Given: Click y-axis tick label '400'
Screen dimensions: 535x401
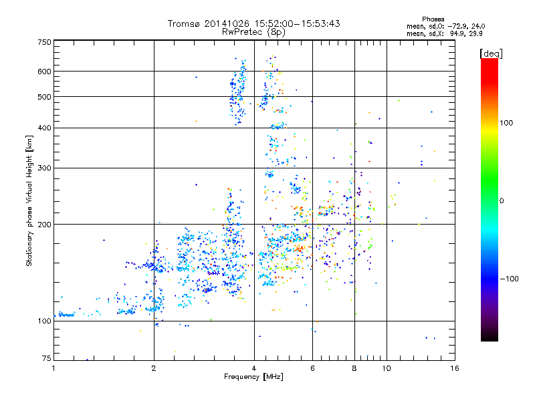Looking at the screenshot, I should 44,128.
